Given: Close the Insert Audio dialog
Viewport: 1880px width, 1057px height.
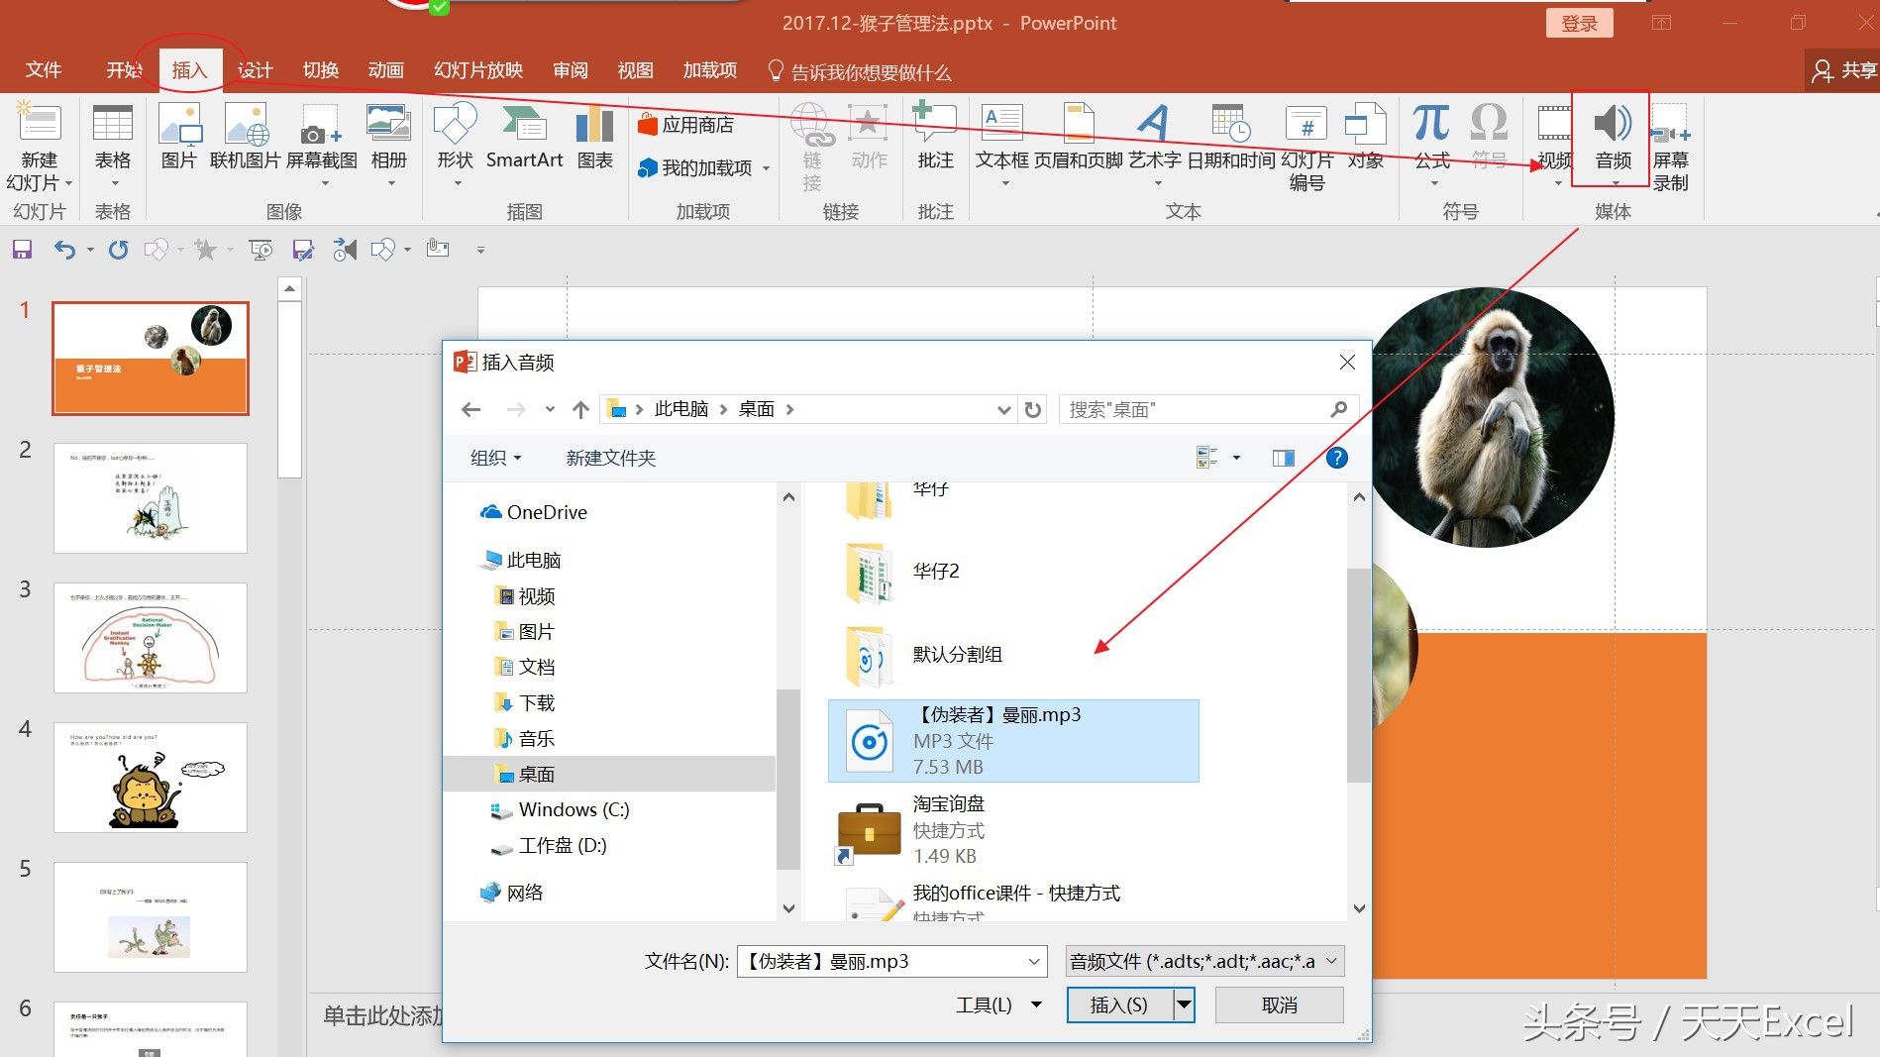Looking at the screenshot, I should (x=1347, y=363).
